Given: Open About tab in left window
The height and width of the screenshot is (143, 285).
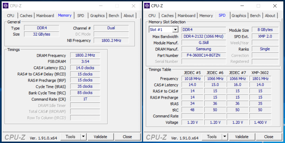Looking at the screenshot, I should pyautogui.click(x=129, y=16).
